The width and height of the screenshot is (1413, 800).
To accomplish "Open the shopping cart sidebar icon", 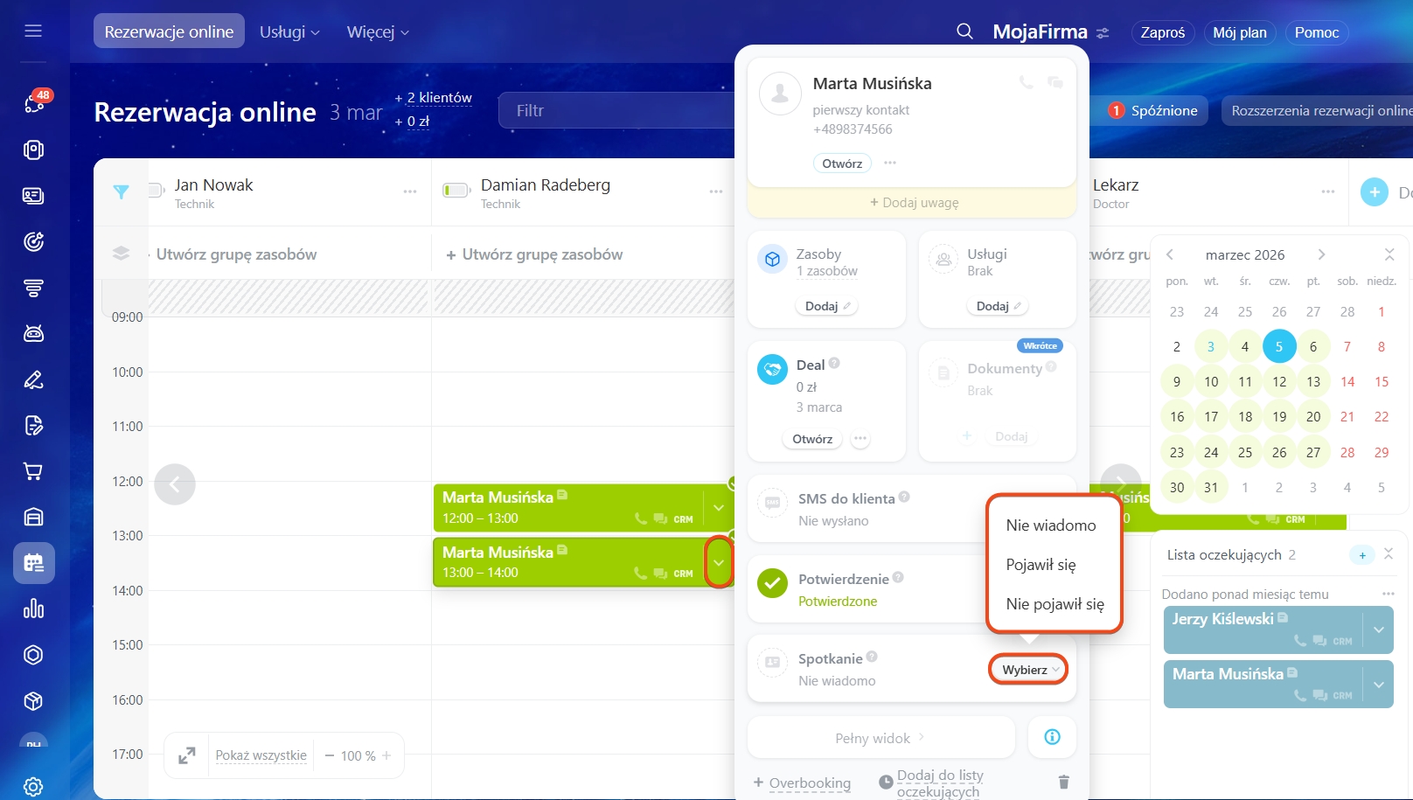I will [x=33, y=471].
